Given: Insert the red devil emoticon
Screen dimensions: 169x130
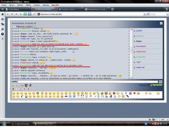Looking at the screenshot, I should (x=106, y=93).
